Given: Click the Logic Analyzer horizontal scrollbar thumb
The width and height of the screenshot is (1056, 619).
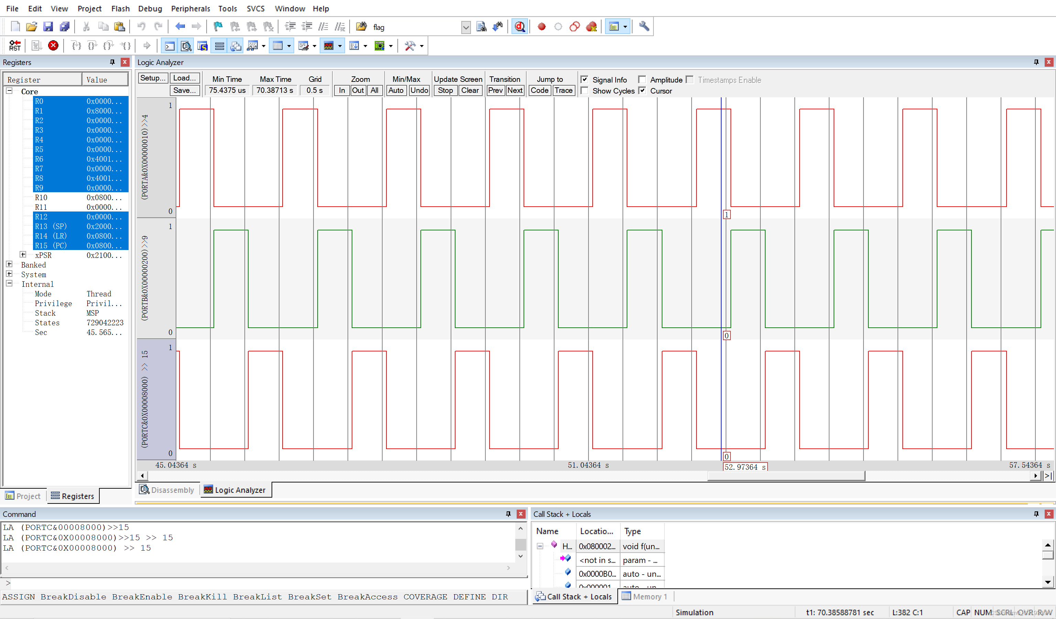Looking at the screenshot, I should (786, 476).
